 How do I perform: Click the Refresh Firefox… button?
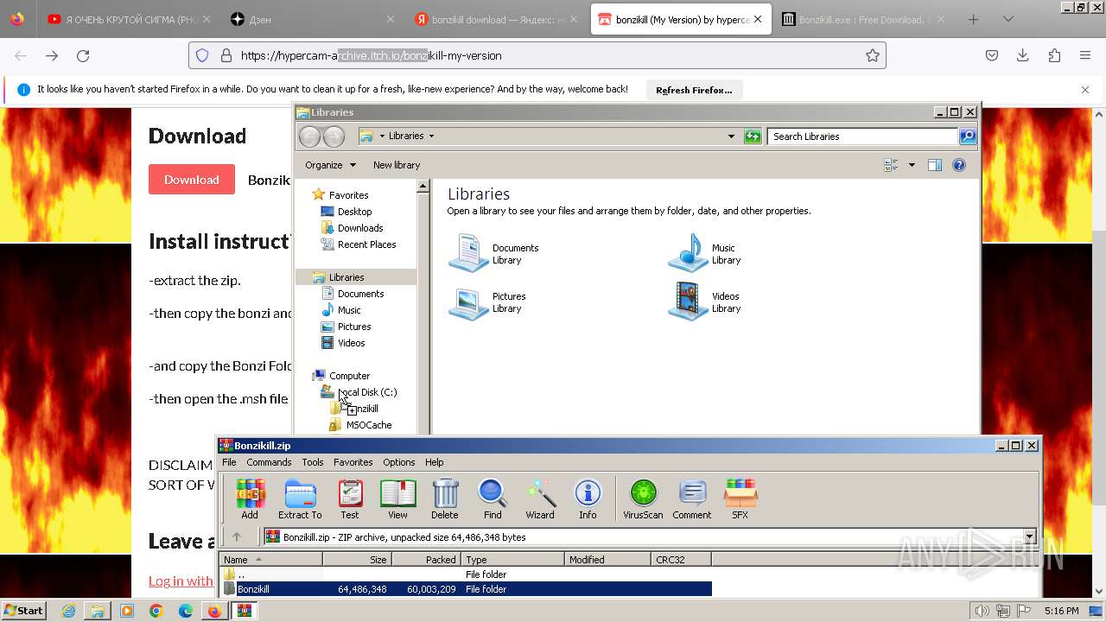tap(694, 90)
